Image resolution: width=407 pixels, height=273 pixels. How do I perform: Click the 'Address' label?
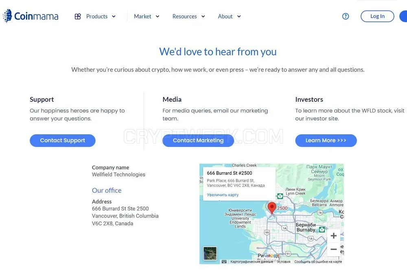click(x=102, y=202)
